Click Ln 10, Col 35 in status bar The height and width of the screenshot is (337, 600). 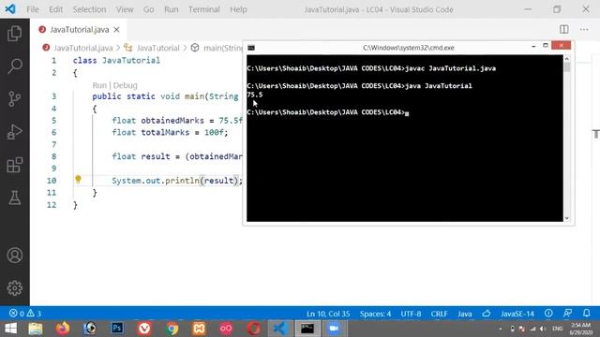click(328, 314)
